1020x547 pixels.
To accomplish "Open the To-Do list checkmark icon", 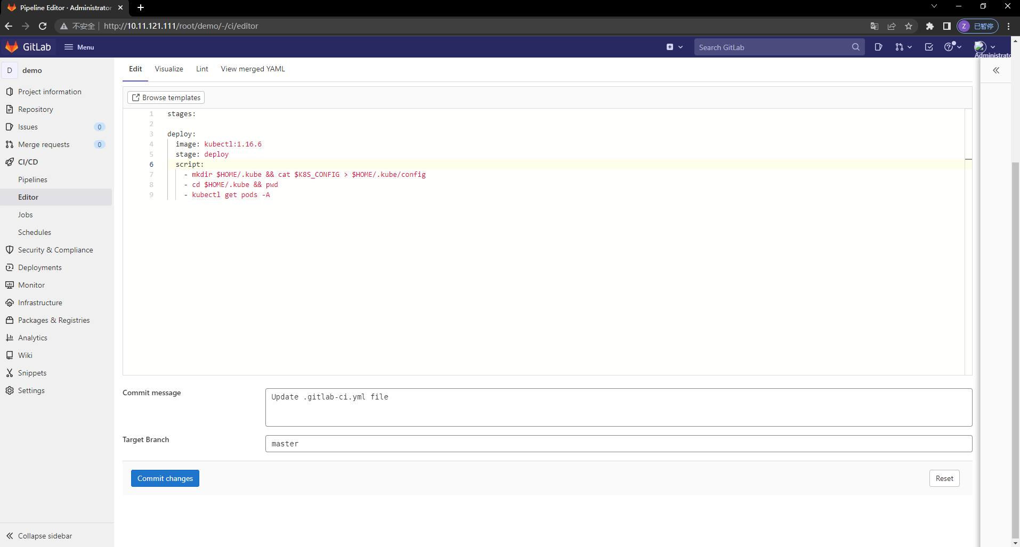I will point(929,47).
